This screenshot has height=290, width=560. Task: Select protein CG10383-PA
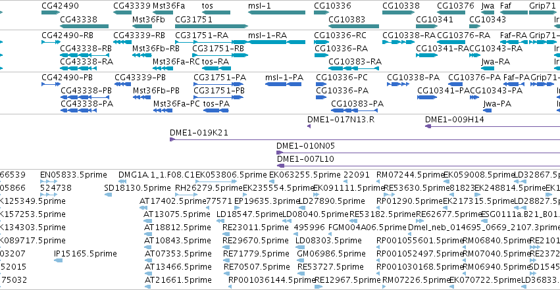(x=357, y=104)
